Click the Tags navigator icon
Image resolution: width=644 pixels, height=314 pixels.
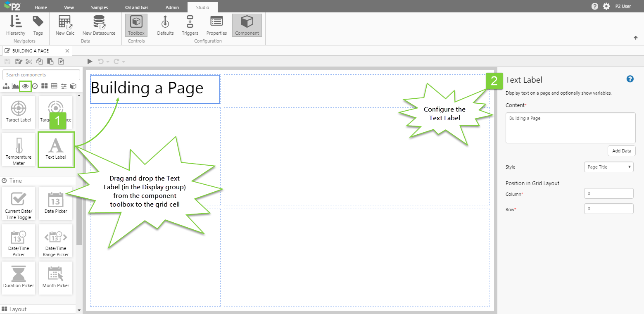pos(38,25)
